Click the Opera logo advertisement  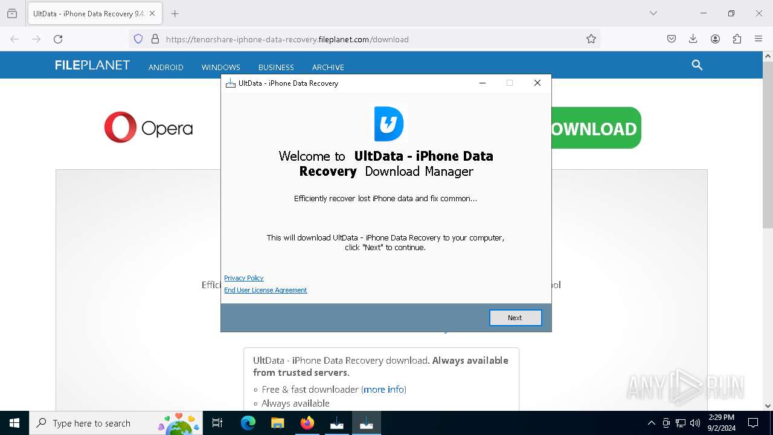[x=149, y=127]
